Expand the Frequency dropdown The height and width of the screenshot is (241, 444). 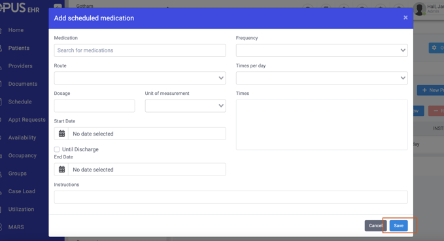322,50
